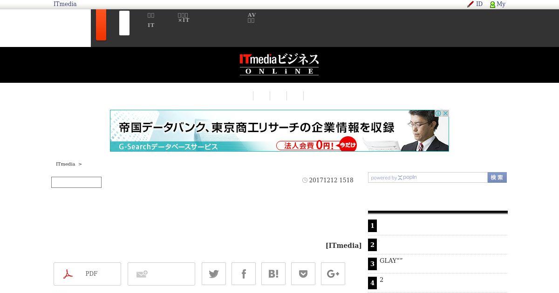This screenshot has height=293, width=559.
Task: Share article on Google Plus
Action: (x=333, y=273)
